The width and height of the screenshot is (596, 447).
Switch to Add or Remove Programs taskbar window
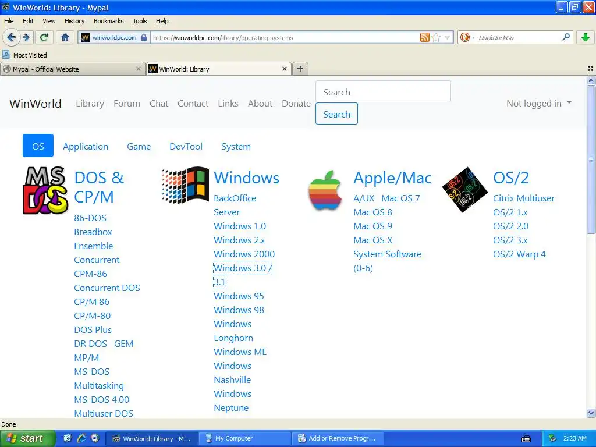tap(338, 438)
